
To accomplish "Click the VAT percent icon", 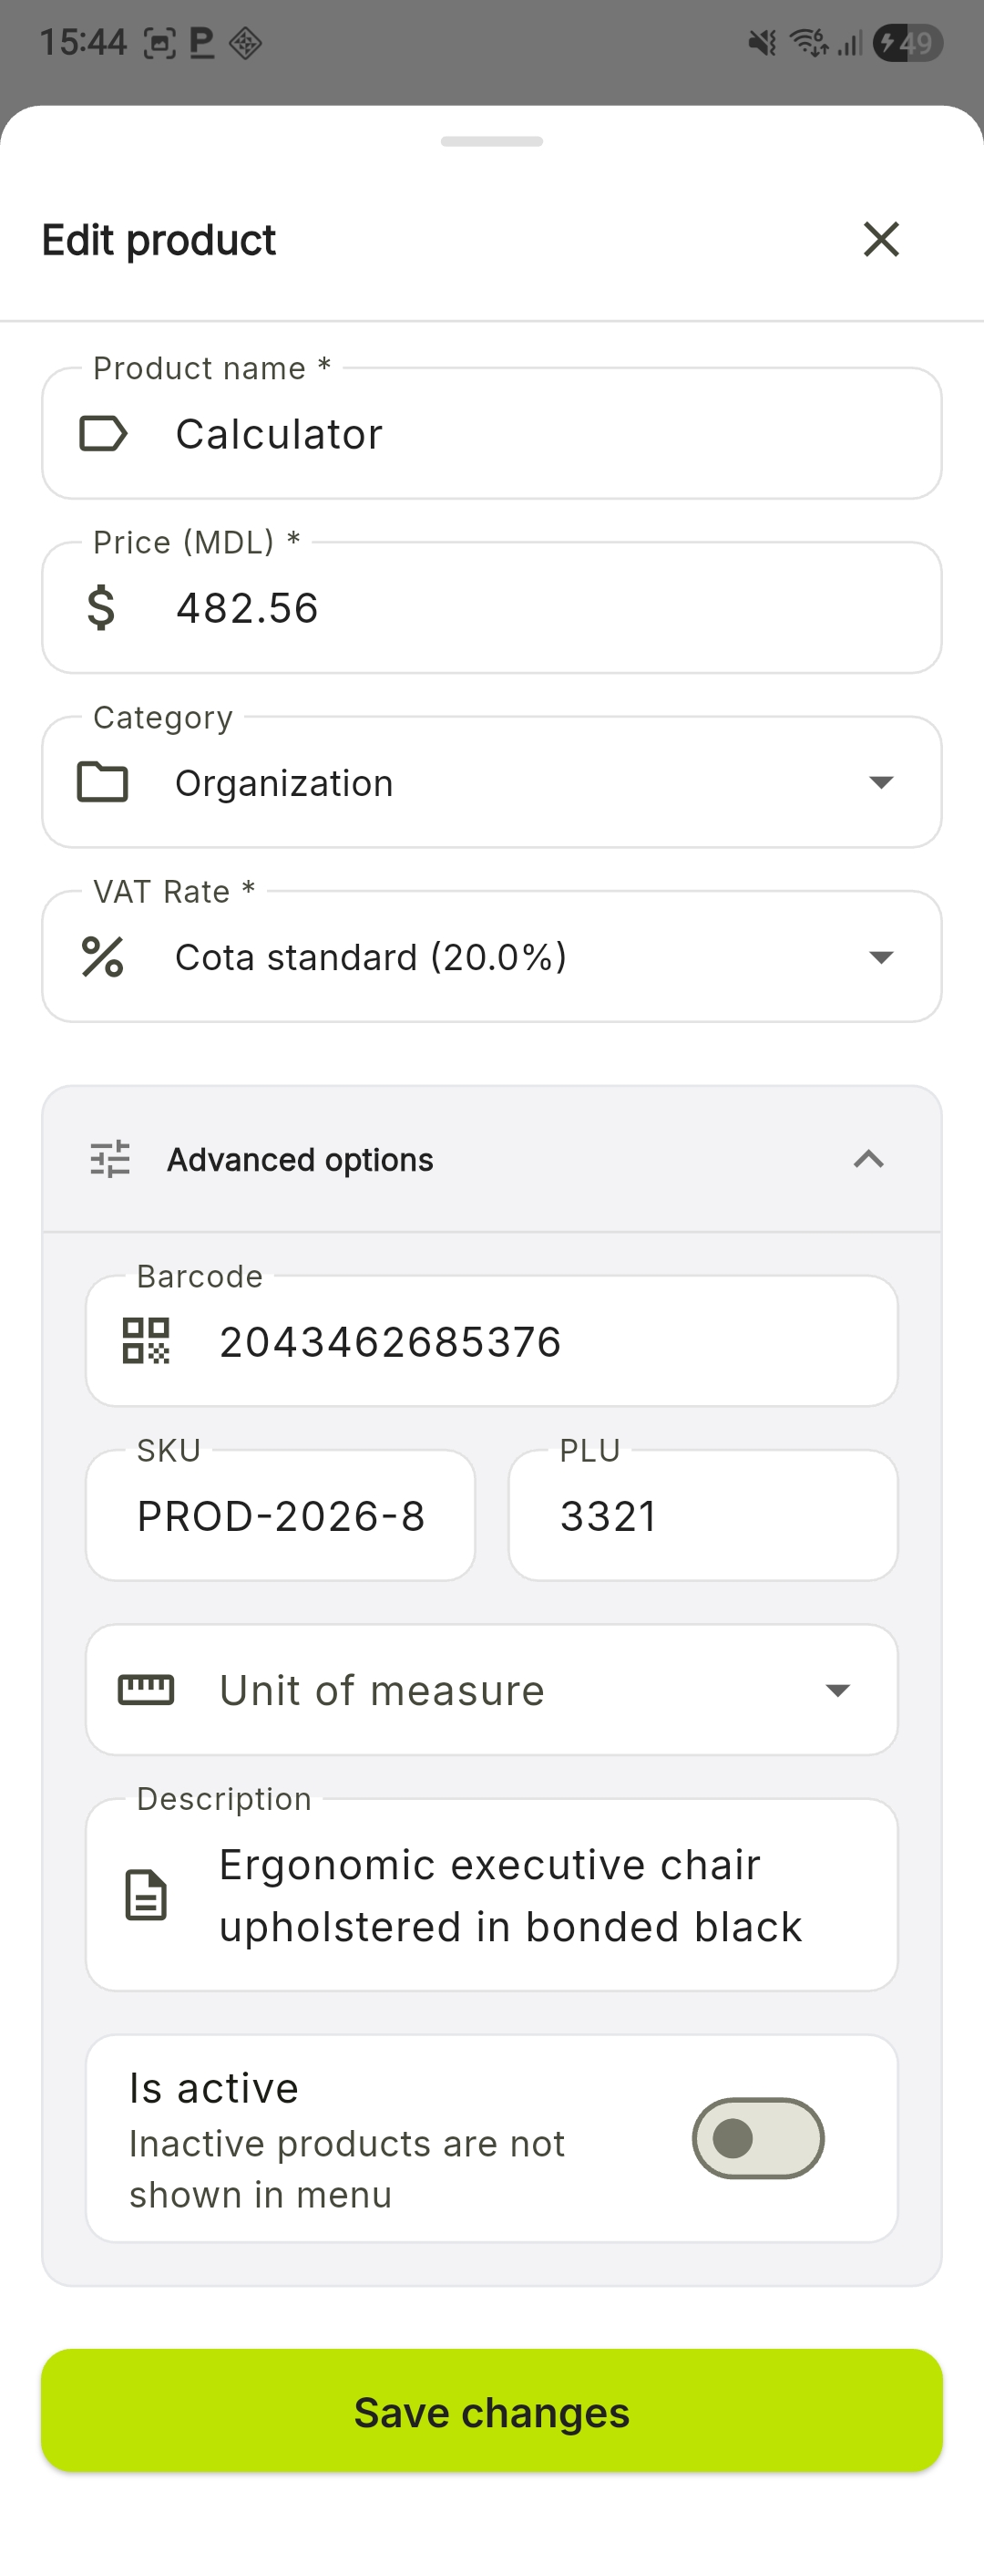I will [x=102, y=956].
